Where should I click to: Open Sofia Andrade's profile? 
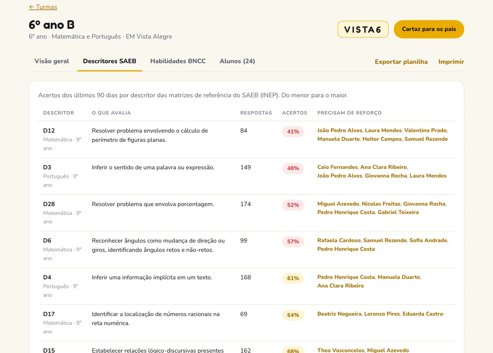pos(428,240)
